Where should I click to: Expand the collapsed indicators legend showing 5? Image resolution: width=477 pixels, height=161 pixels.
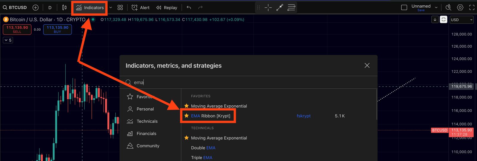point(8,40)
